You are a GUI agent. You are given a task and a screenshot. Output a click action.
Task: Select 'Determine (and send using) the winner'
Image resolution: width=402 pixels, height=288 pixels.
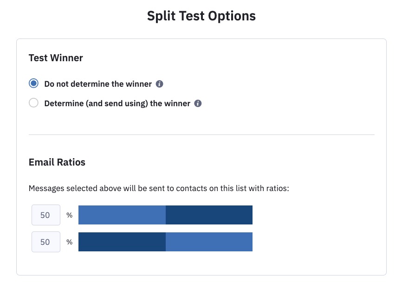pos(33,102)
